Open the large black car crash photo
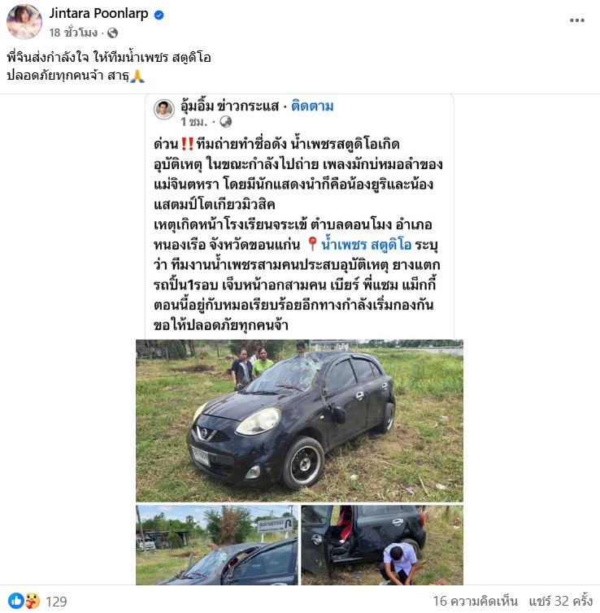 click(299, 420)
